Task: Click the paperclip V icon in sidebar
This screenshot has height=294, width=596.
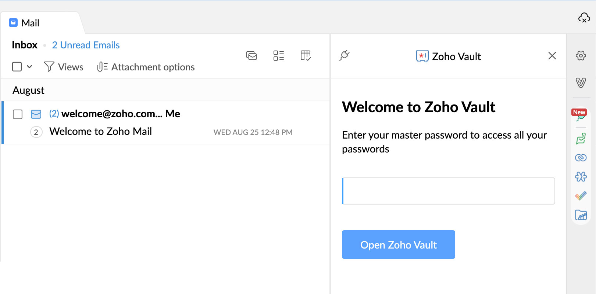Action: 581,82
